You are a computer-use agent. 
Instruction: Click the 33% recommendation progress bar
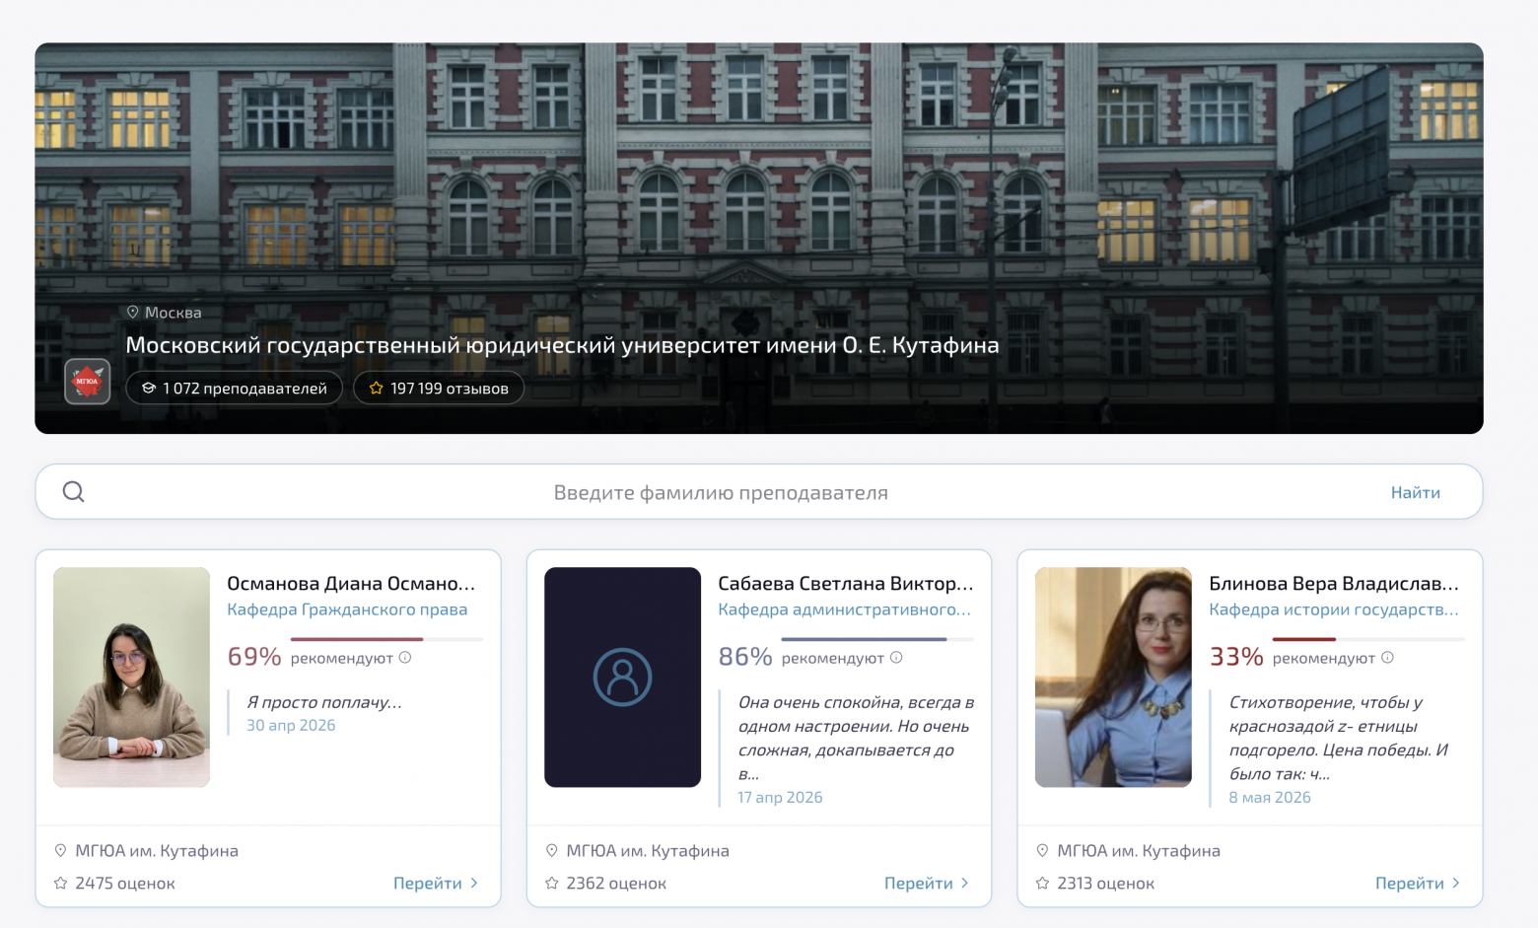point(1368,639)
